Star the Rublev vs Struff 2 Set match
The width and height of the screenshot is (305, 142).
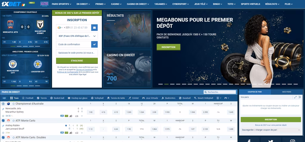3,132
